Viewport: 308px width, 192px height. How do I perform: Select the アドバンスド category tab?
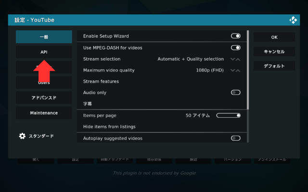pyautogui.click(x=44, y=97)
